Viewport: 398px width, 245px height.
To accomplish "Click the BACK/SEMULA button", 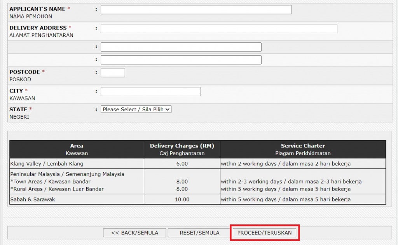I will pos(134,232).
